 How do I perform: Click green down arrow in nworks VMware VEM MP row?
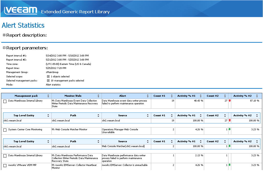point(229,165)
